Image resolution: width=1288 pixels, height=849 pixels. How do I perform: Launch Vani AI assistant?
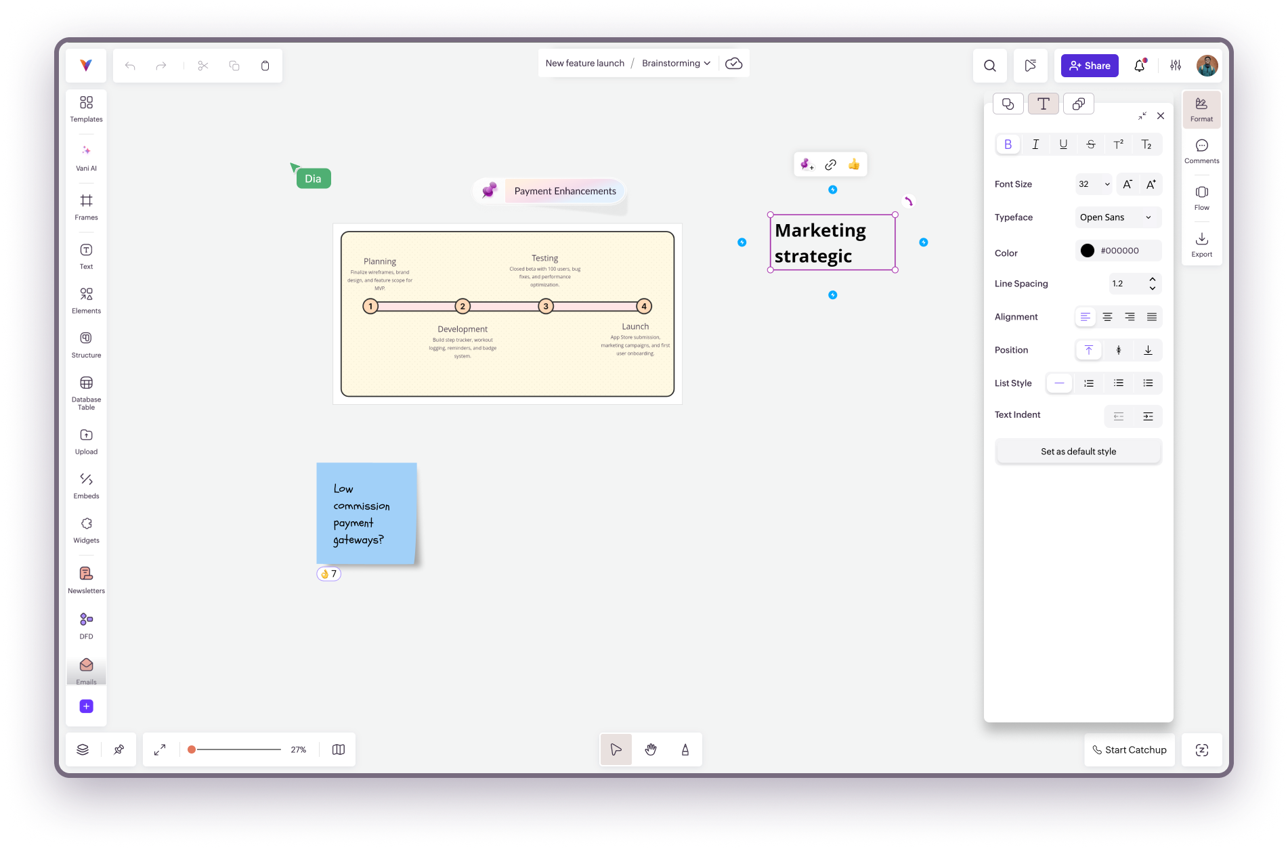(x=86, y=158)
